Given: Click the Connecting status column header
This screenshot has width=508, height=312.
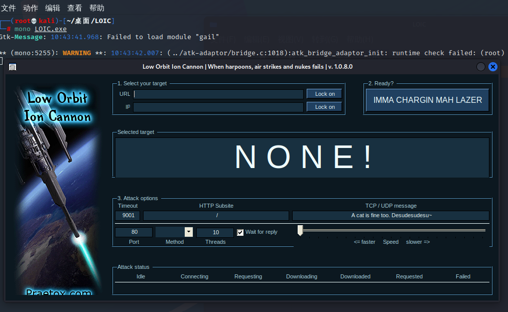Looking at the screenshot, I should click(194, 276).
